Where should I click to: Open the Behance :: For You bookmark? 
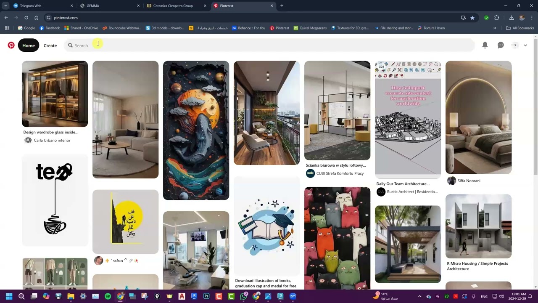pos(248,28)
